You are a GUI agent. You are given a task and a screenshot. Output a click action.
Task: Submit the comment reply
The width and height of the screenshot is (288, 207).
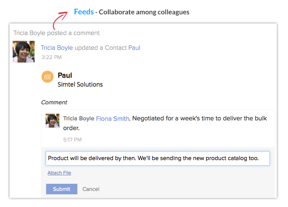61,189
